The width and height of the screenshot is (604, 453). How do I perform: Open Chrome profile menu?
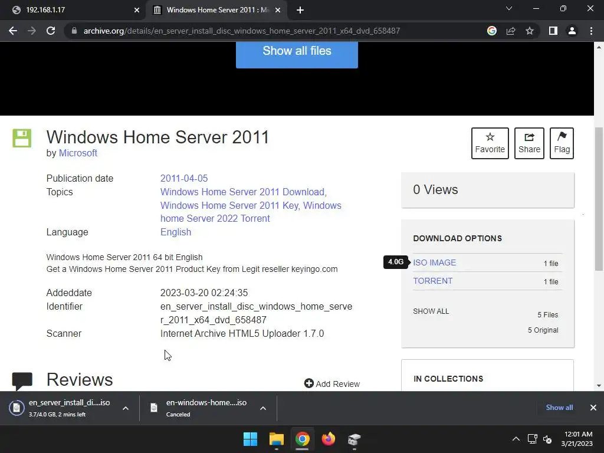coord(572,31)
